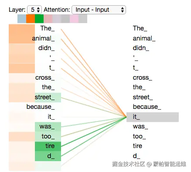Click 'tire' token in left column
191x172 pixels.
[50, 146]
